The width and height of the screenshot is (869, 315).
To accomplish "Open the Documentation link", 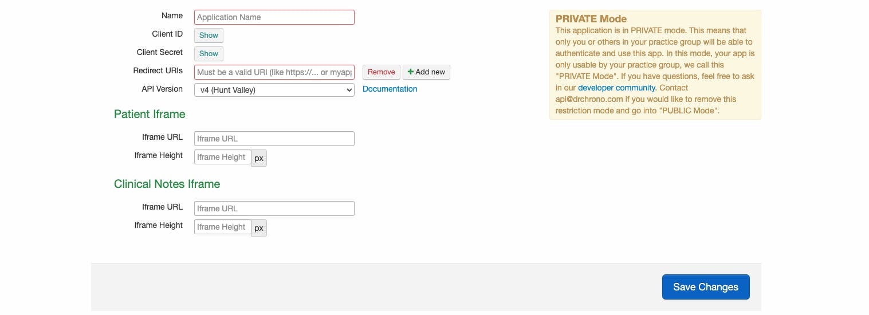I will click(x=390, y=89).
